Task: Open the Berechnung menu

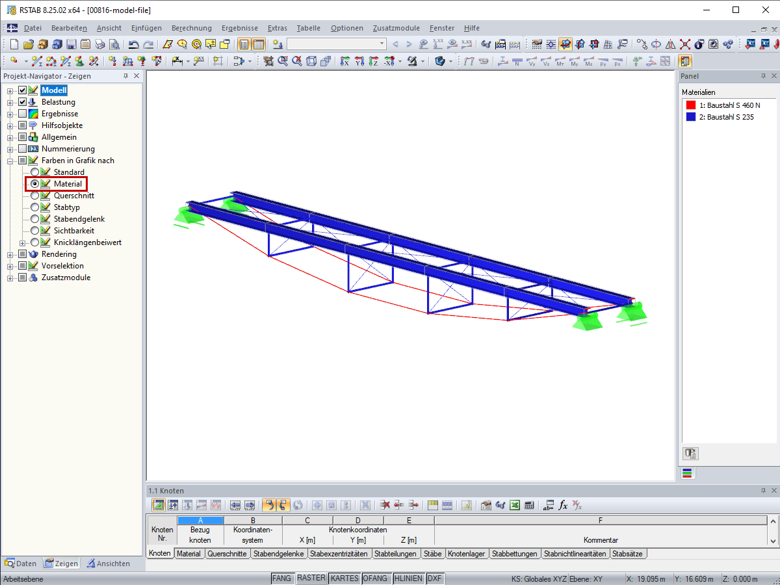Action: coord(192,28)
